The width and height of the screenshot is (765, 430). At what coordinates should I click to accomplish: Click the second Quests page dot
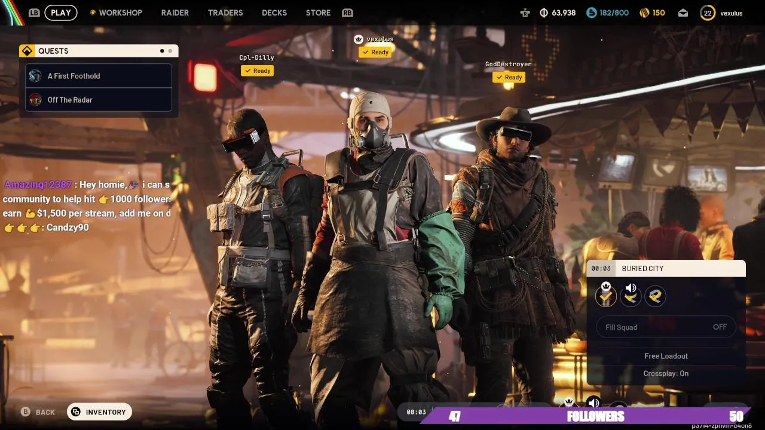pyautogui.click(x=170, y=51)
